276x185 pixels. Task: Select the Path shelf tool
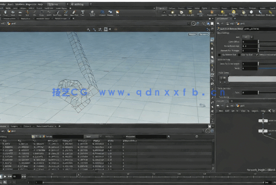click(66, 13)
